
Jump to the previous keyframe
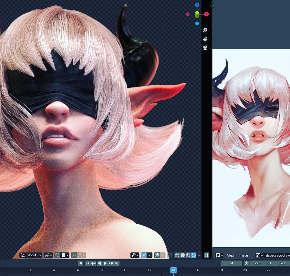pyautogui.click(x=93, y=263)
